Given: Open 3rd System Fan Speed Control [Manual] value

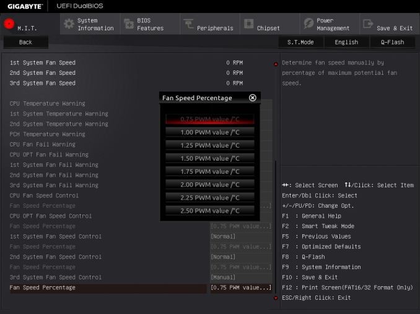Looking at the screenshot, I should pos(241,278).
